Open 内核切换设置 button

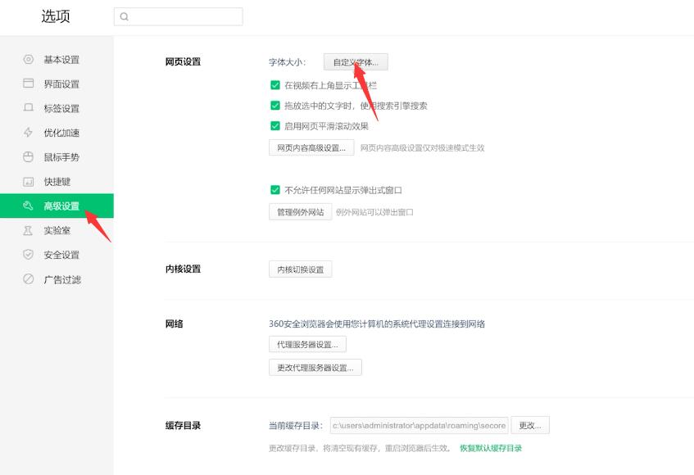click(300, 269)
